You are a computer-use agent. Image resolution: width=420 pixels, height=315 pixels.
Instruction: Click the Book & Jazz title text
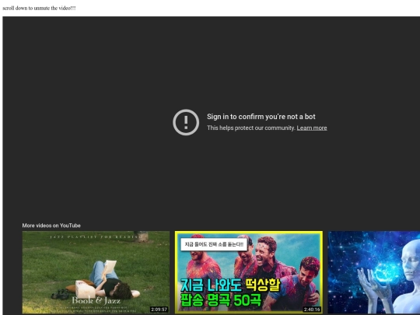click(96, 300)
